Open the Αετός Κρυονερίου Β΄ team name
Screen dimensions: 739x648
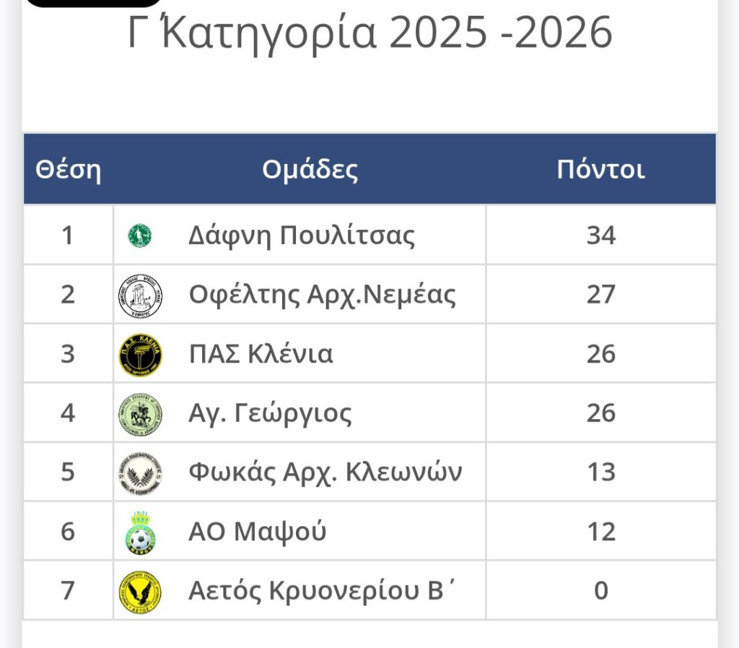click(323, 591)
